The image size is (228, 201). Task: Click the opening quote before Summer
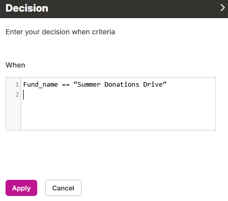click(75, 83)
